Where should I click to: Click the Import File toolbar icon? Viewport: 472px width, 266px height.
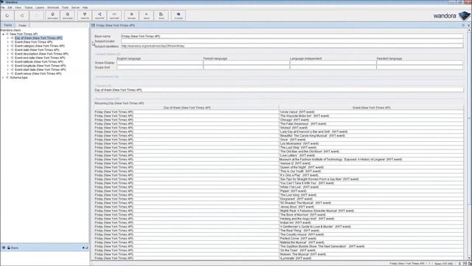pyautogui.click(x=85, y=16)
